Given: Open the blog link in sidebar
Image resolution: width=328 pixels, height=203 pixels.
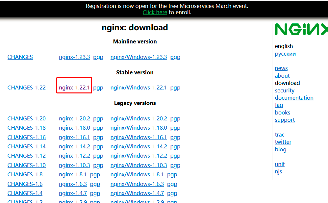Looking at the screenshot, I should (281, 149).
